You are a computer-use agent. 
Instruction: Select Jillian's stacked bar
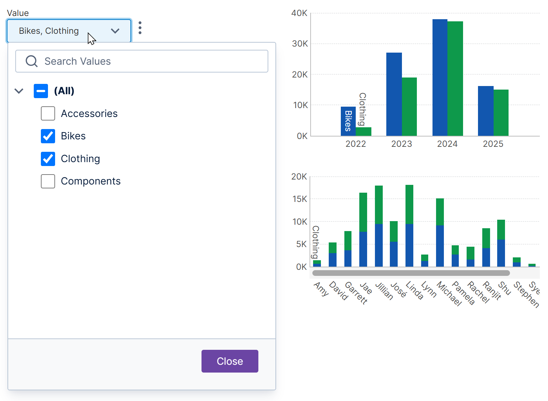tap(379, 226)
